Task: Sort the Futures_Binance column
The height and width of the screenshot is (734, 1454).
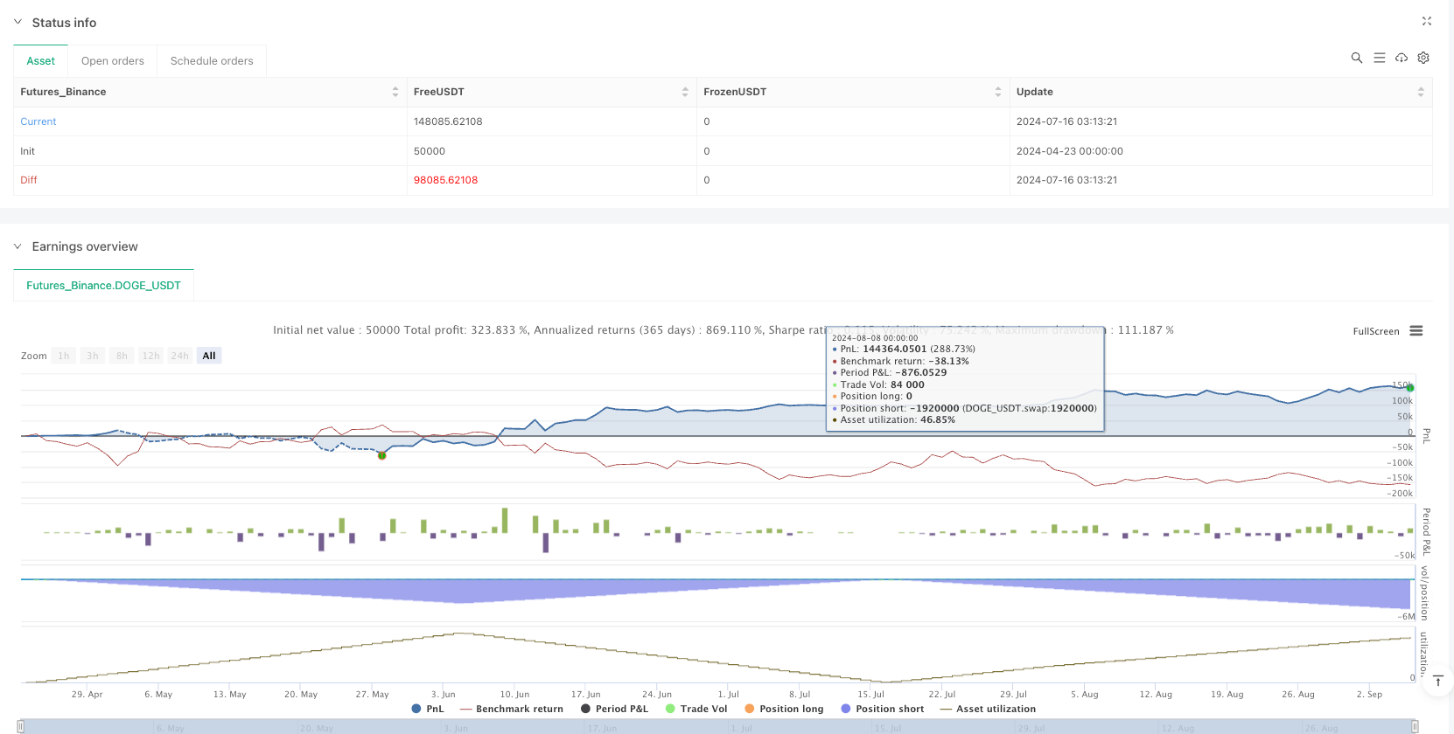Action: (395, 92)
